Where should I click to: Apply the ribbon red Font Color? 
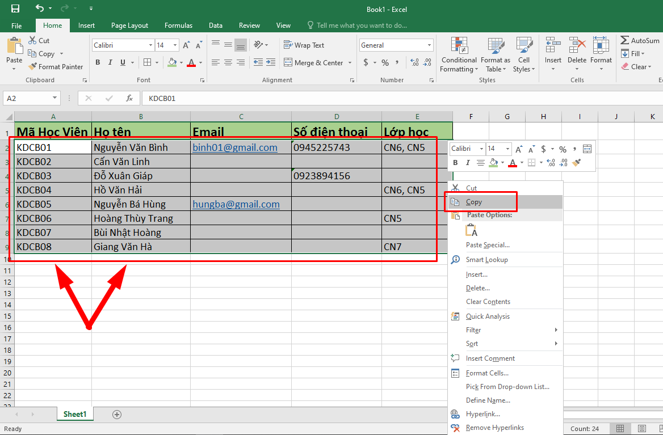point(191,62)
